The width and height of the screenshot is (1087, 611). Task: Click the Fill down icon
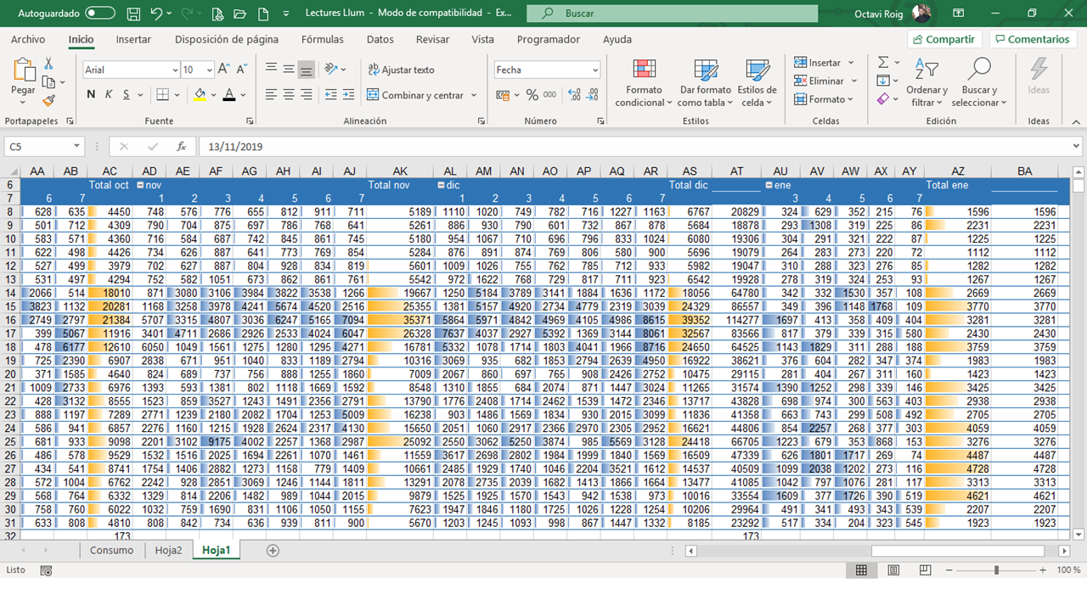[883, 81]
